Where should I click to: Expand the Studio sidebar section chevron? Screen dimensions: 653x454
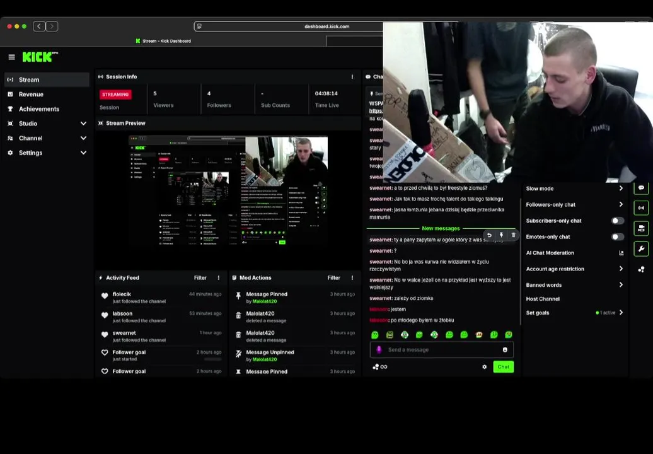click(x=83, y=124)
